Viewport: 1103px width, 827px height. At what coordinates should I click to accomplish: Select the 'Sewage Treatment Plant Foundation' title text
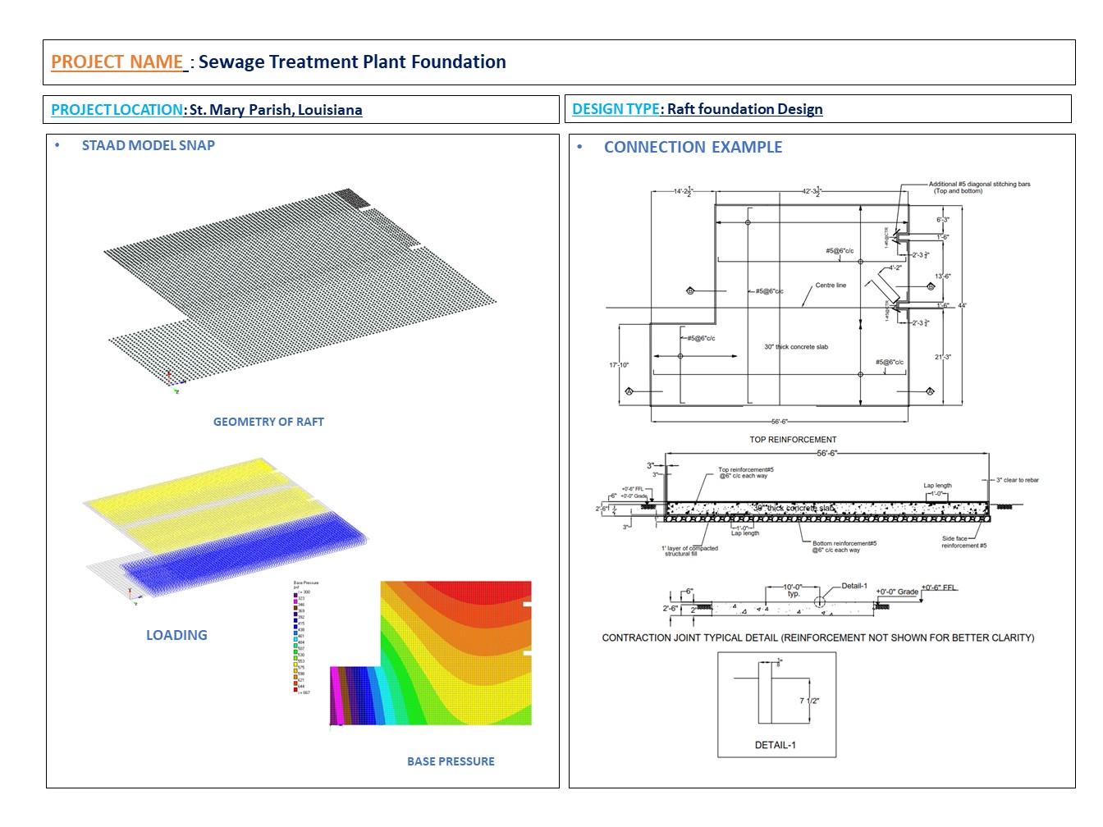[x=352, y=62]
